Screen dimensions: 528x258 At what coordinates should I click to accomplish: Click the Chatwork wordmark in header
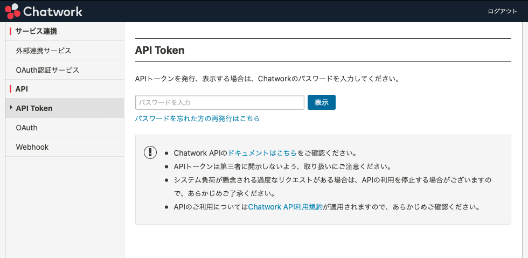(x=52, y=11)
